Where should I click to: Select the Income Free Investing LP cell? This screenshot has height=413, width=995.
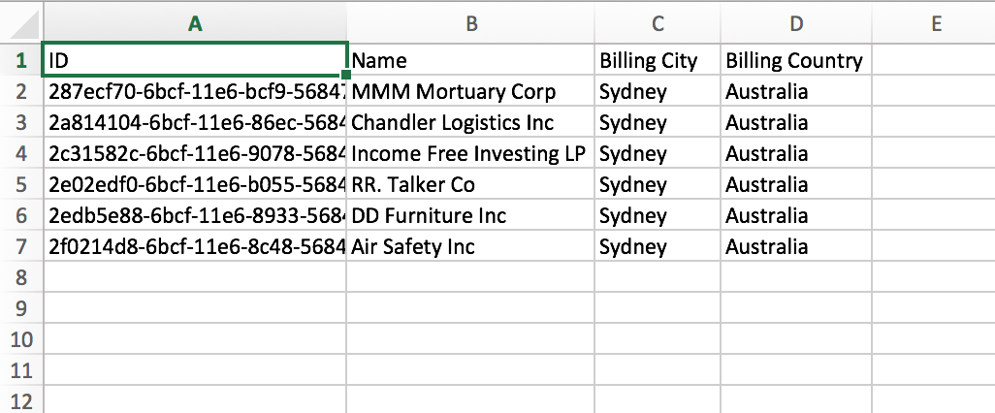pyautogui.click(x=471, y=153)
